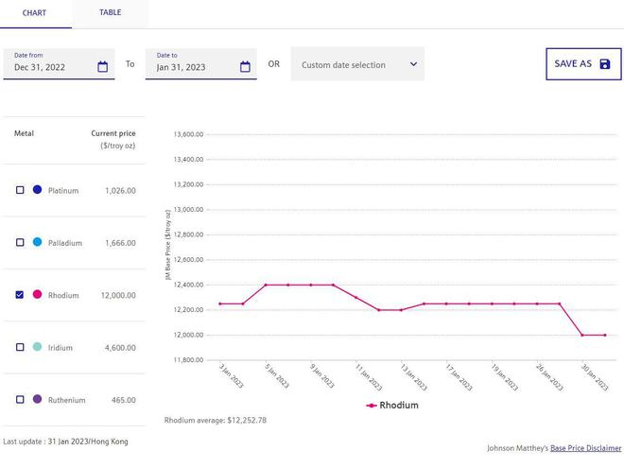The image size is (624, 468).
Task: Click the floppy disk save icon
Action: 605,64
